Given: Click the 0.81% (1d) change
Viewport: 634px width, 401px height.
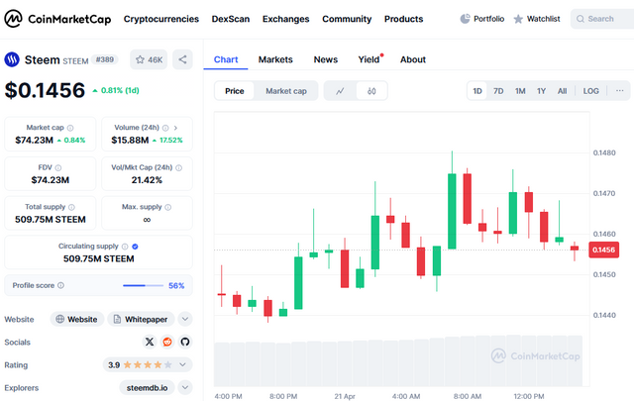Looking at the screenshot, I should [116, 90].
